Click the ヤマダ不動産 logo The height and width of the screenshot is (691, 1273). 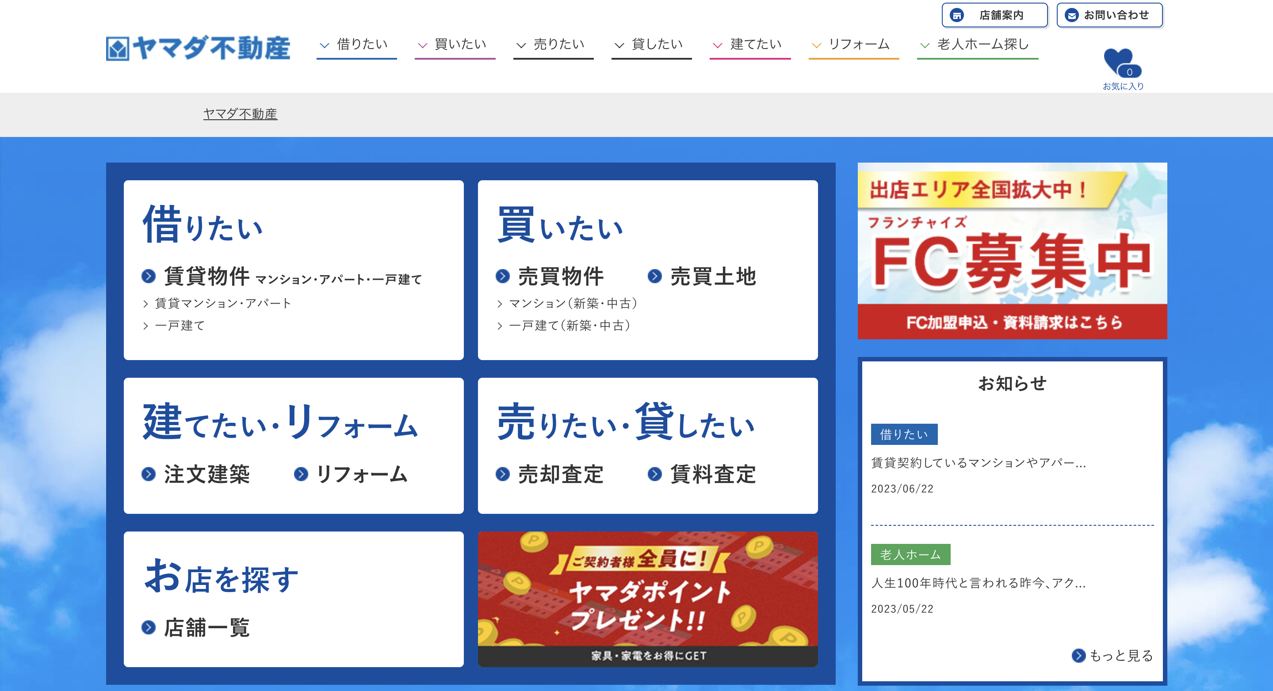coord(198,48)
